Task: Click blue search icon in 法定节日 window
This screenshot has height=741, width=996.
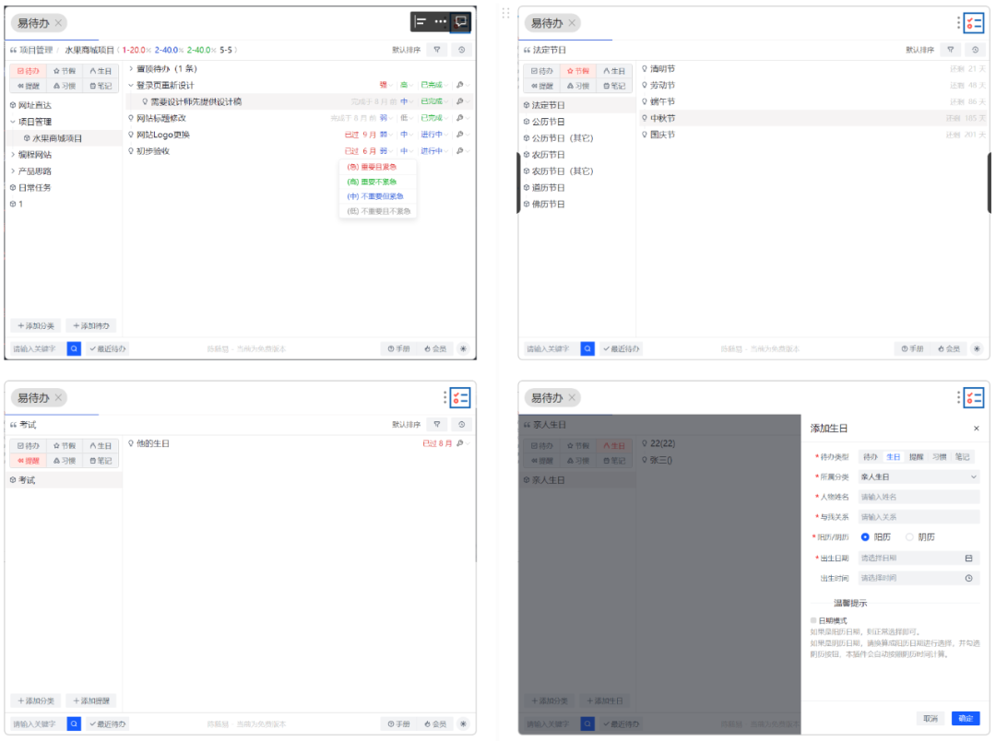Action: pos(587,348)
